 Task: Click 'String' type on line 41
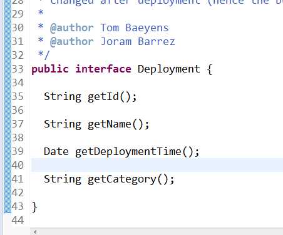click(x=63, y=179)
